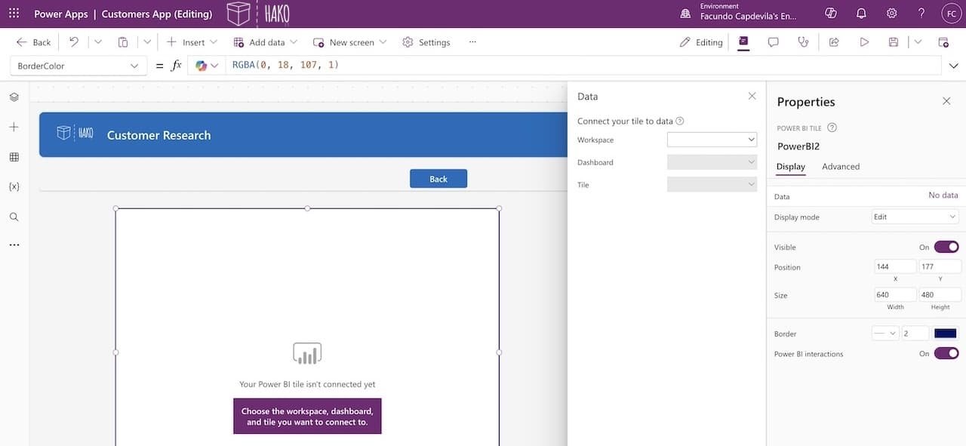Open the Workspace dropdown in Data panel
The width and height of the screenshot is (966, 446).
point(710,139)
